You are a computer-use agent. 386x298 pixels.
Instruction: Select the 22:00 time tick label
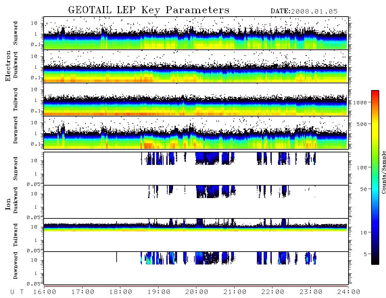[273, 292]
